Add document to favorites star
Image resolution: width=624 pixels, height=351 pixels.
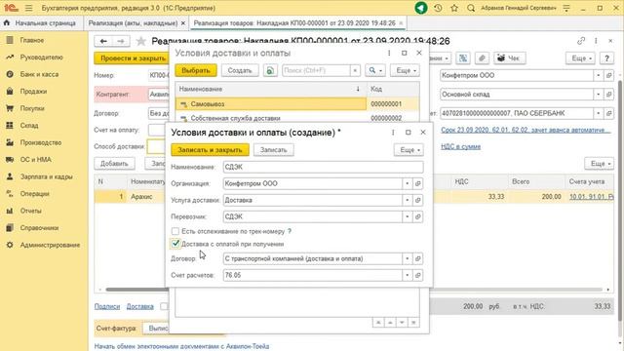pos(140,41)
